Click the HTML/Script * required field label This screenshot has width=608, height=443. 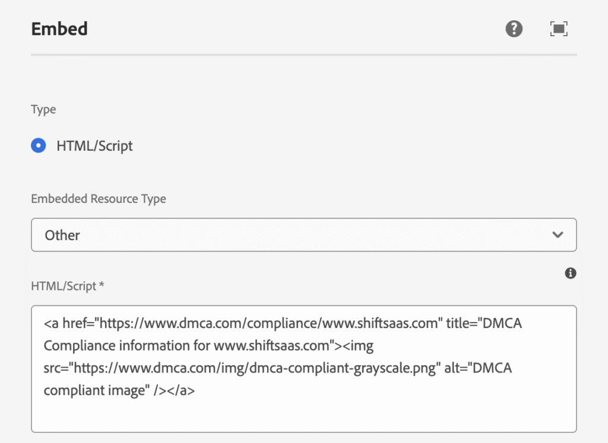(68, 286)
